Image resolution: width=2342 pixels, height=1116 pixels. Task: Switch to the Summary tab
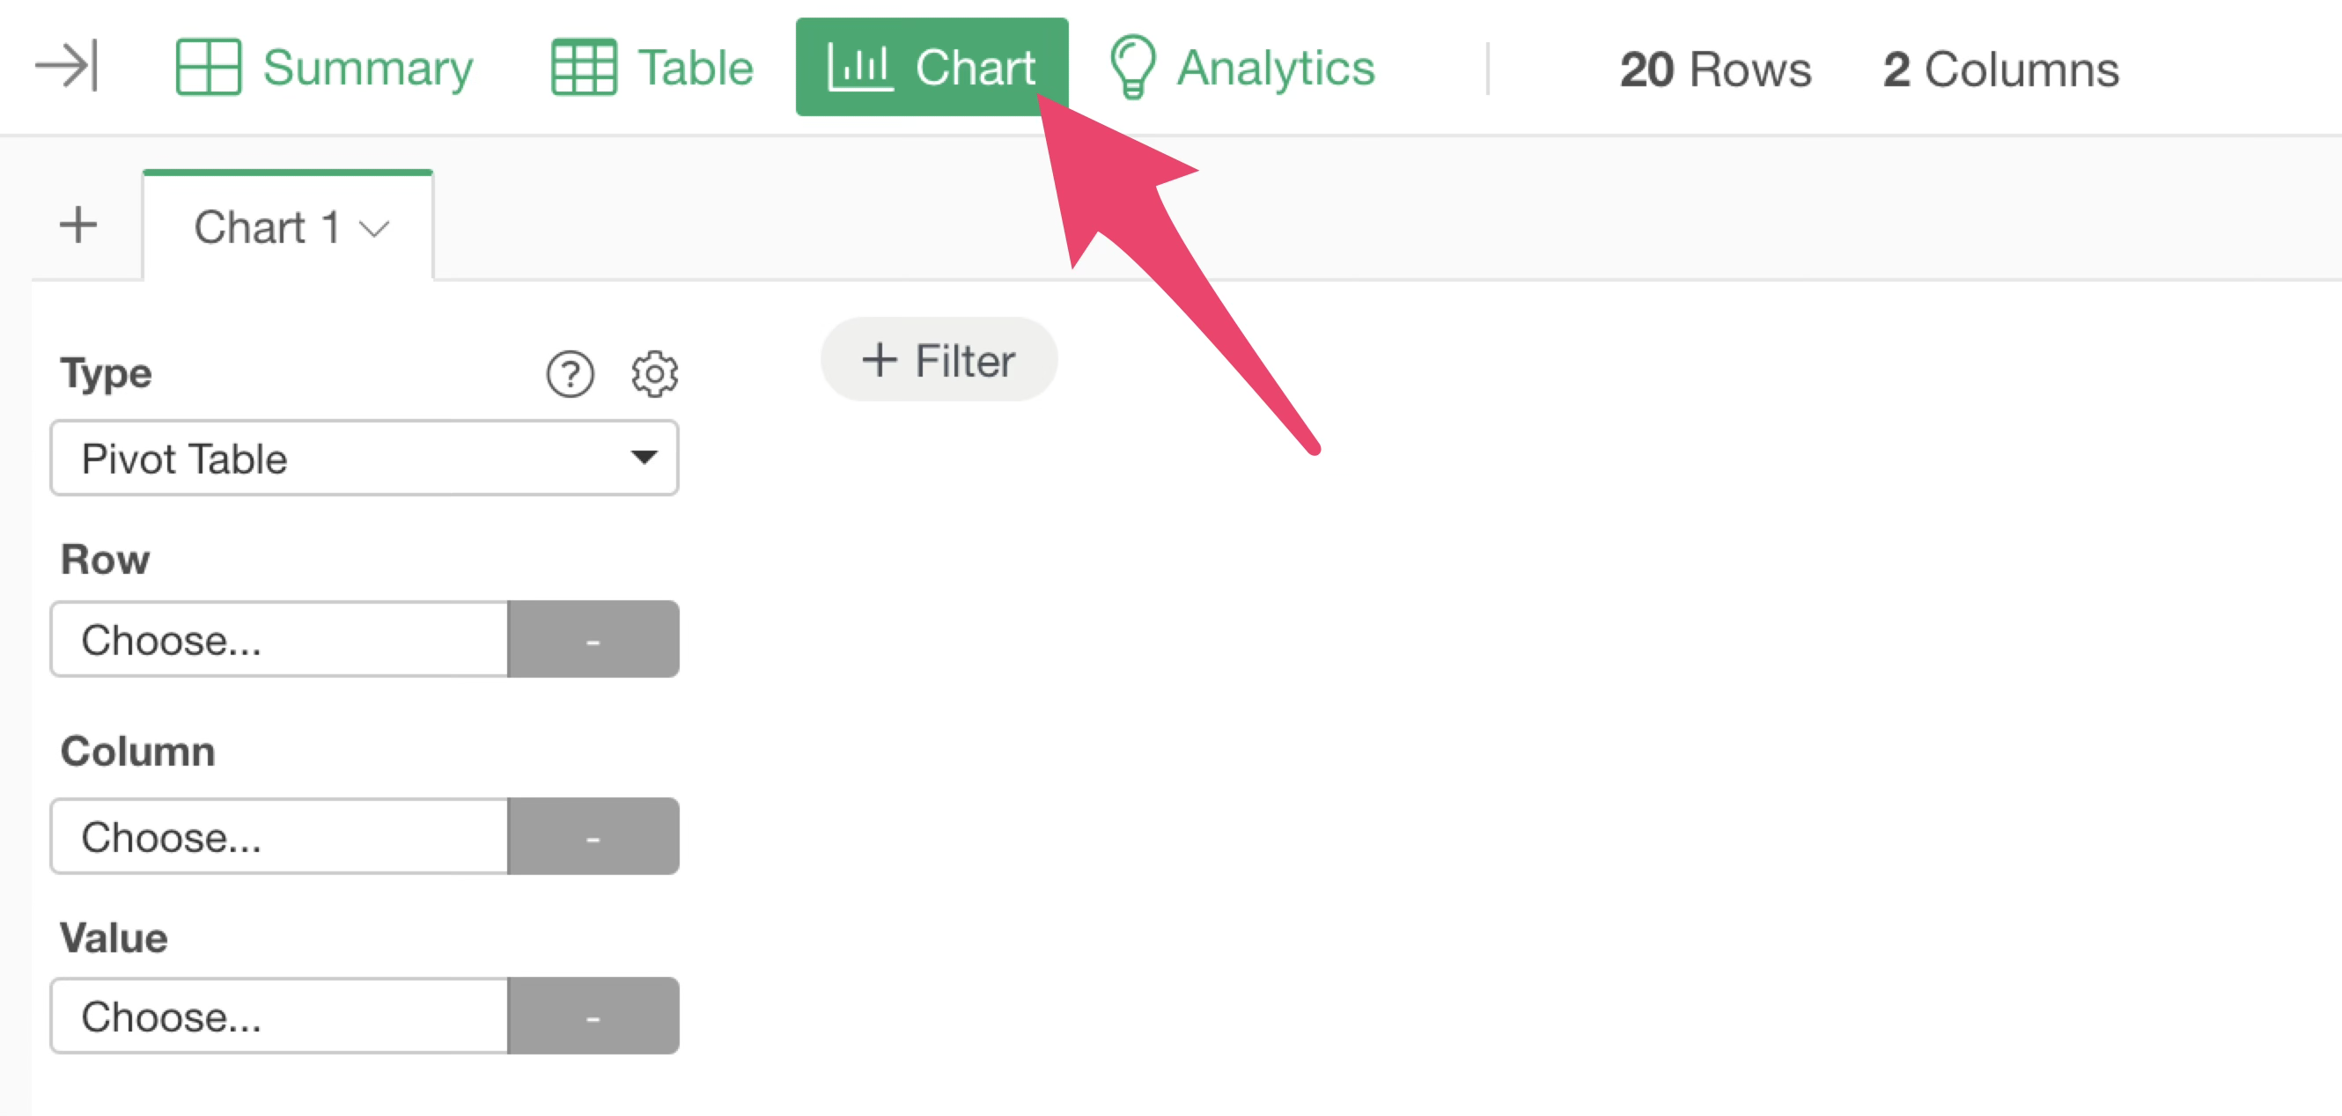[x=367, y=67]
